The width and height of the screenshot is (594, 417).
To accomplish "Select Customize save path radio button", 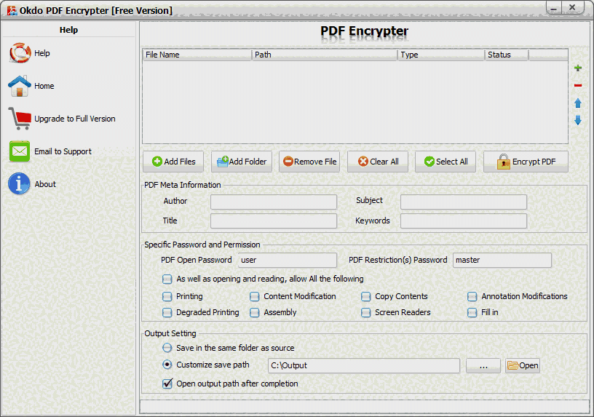I will pyautogui.click(x=167, y=365).
